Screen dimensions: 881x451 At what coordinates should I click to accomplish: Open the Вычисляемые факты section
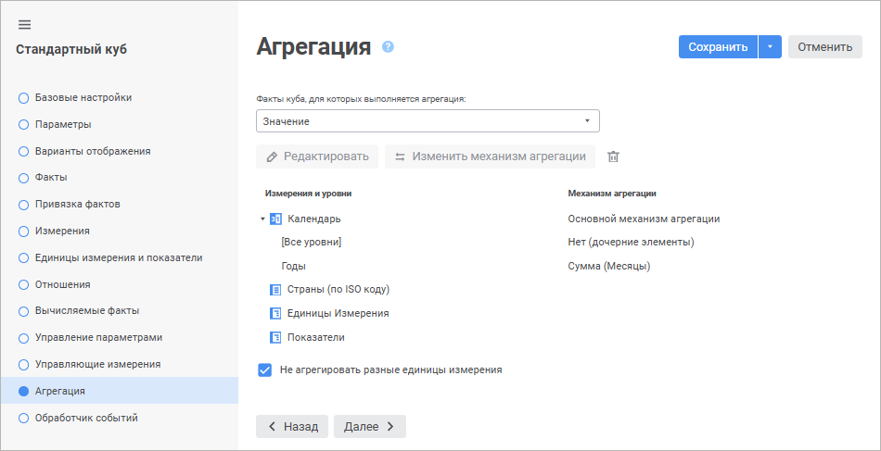click(87, 311)
